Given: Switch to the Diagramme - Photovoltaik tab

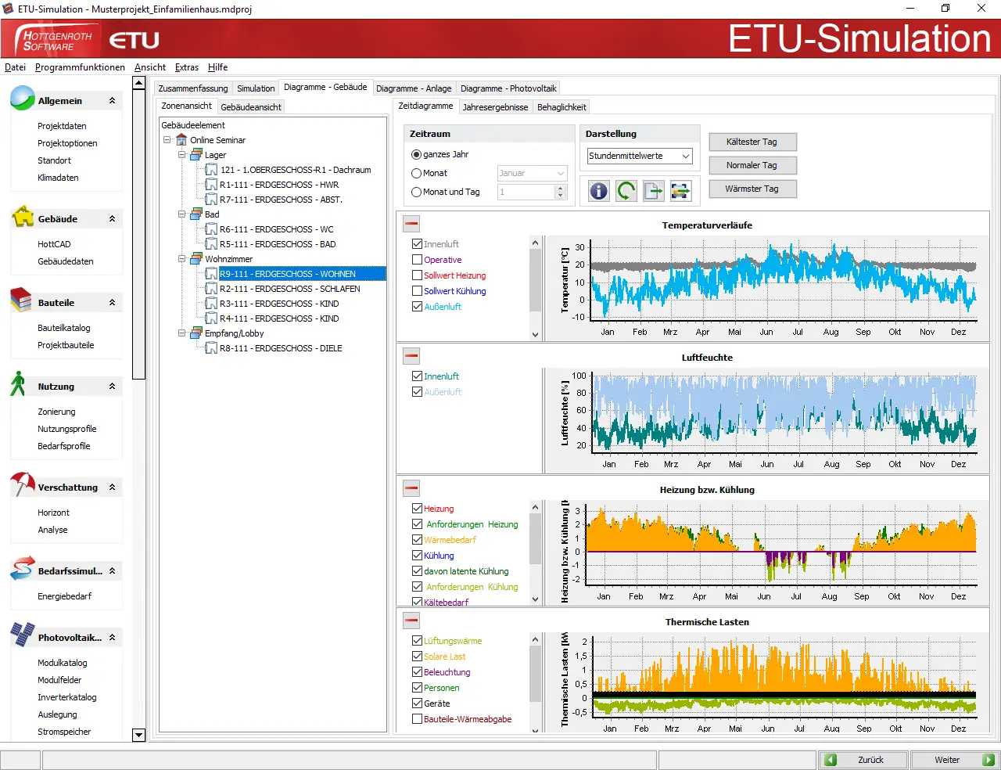Looking at the screenshot, I should pos(508,88).
